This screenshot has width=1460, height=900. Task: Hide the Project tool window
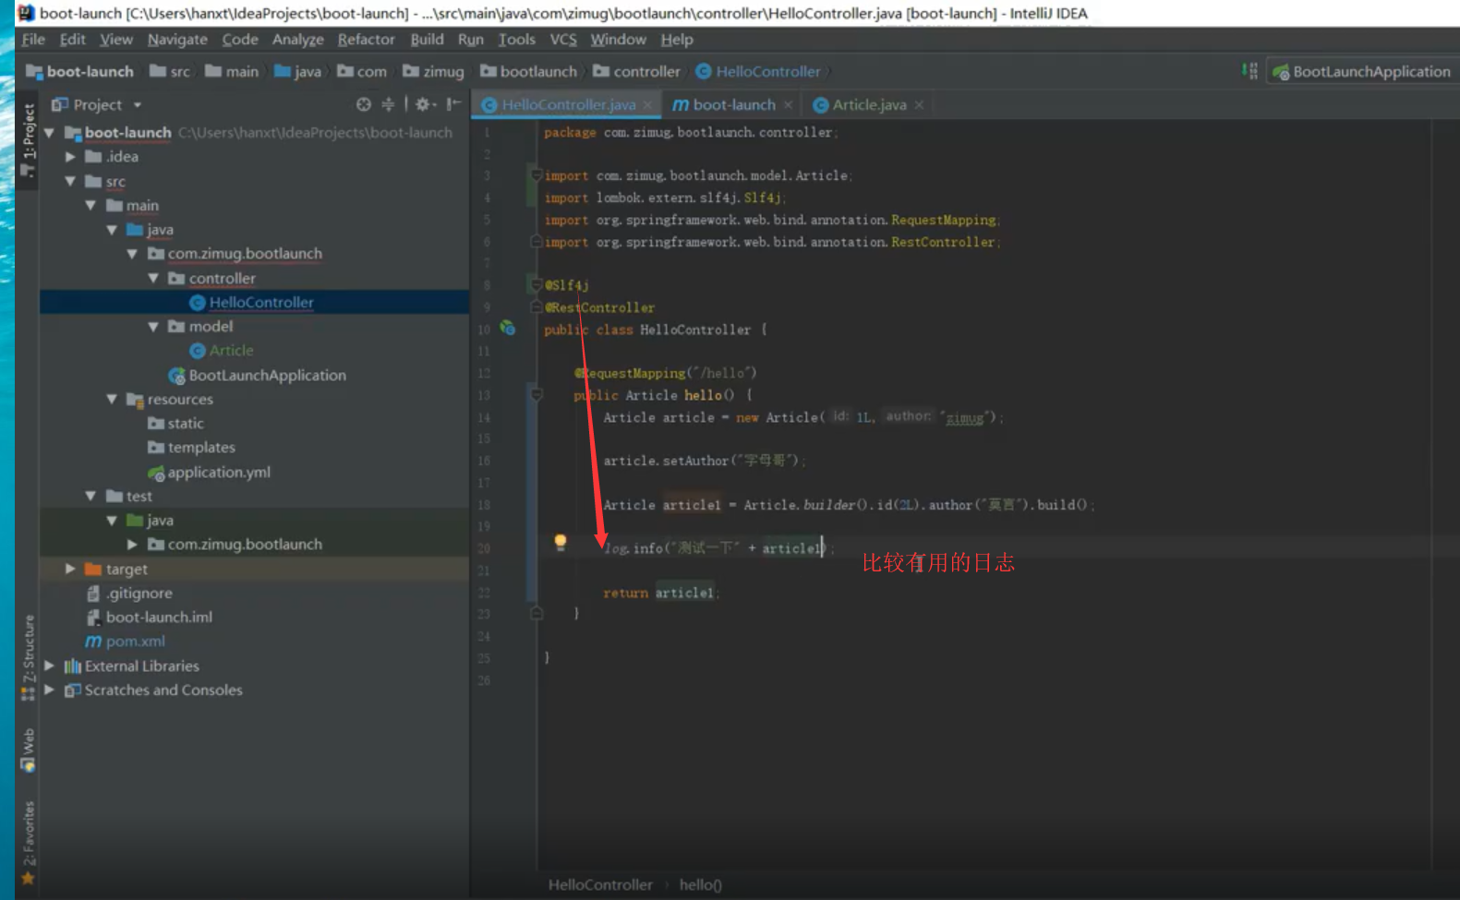tap(452, 104)
